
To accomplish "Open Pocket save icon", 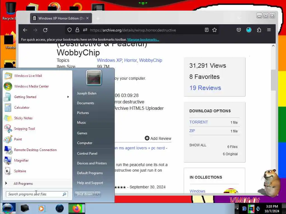I will (239, 30).
